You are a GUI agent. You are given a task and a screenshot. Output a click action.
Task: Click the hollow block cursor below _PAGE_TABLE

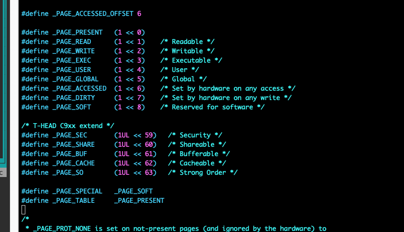(24, 209)
